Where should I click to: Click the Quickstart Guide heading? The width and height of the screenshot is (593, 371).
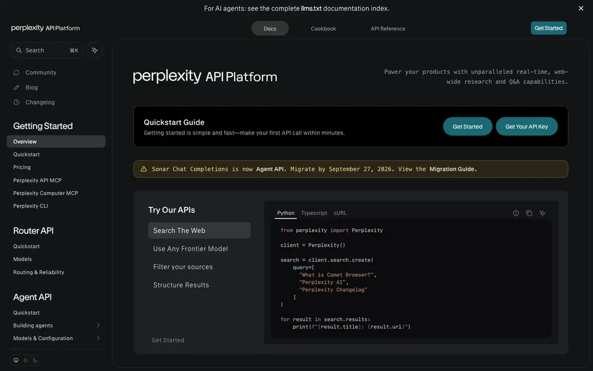[x=174, y=122]
